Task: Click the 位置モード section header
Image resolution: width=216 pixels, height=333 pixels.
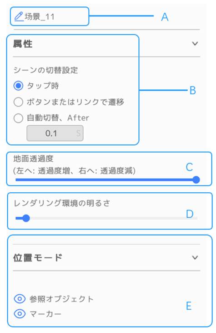Action: click(106, 257)
